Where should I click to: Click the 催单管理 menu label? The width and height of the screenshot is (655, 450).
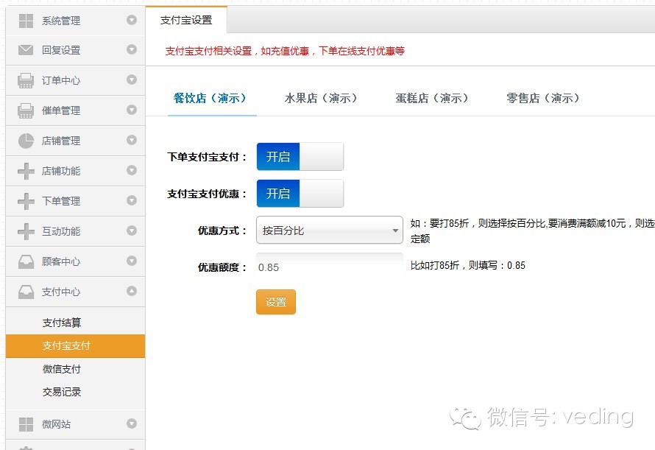61,110
